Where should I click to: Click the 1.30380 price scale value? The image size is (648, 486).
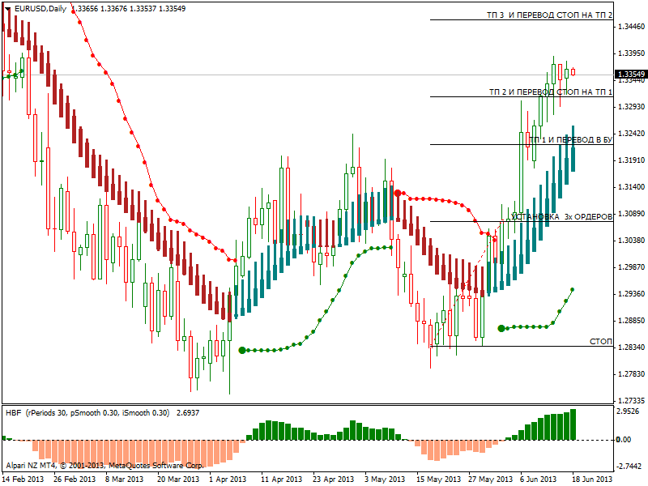pyautogui.click(x=631, y=241)
